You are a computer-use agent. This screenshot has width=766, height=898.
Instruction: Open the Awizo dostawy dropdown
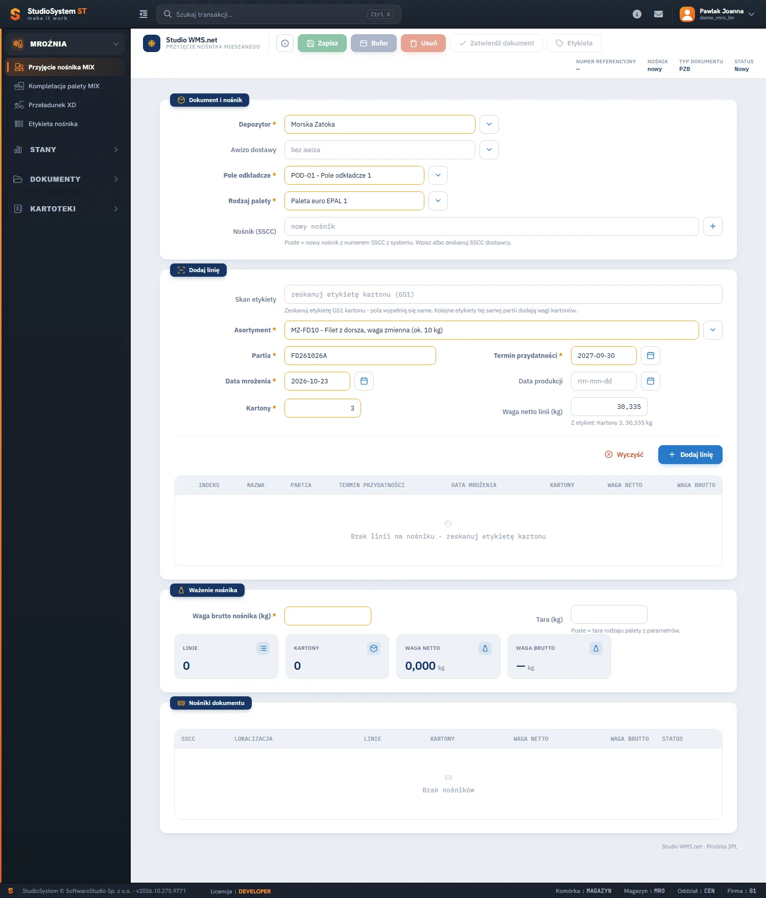click(489, 150)
